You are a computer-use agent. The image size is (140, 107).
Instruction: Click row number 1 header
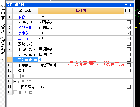coord(10,17)
